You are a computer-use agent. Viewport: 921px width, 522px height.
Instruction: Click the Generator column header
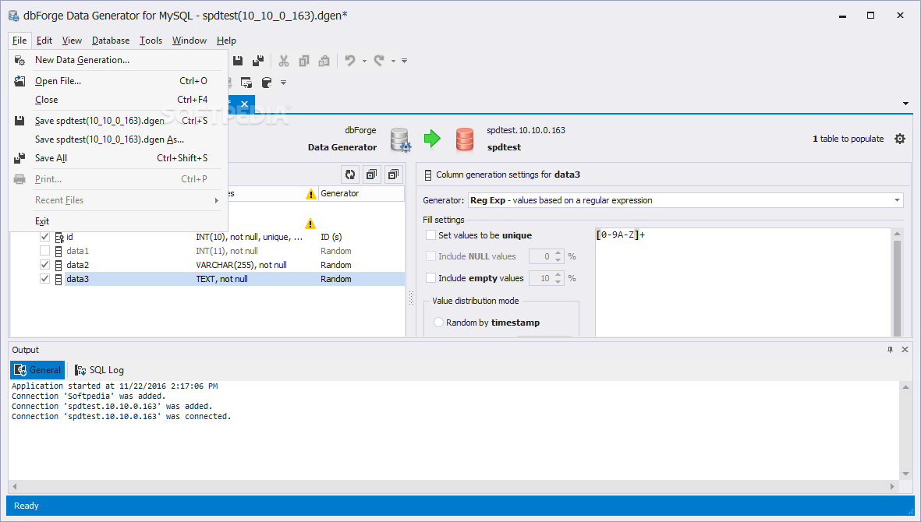(x=361, y=193)
